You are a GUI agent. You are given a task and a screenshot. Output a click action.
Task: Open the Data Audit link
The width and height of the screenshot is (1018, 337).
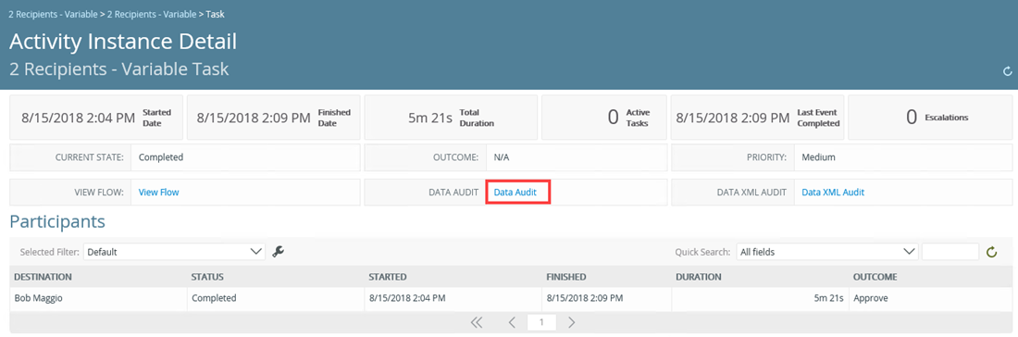(515, 193)
